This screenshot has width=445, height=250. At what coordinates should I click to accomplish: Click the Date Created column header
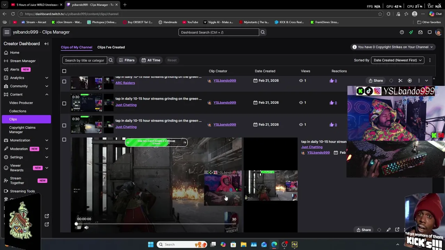click(x=265, y=71)
